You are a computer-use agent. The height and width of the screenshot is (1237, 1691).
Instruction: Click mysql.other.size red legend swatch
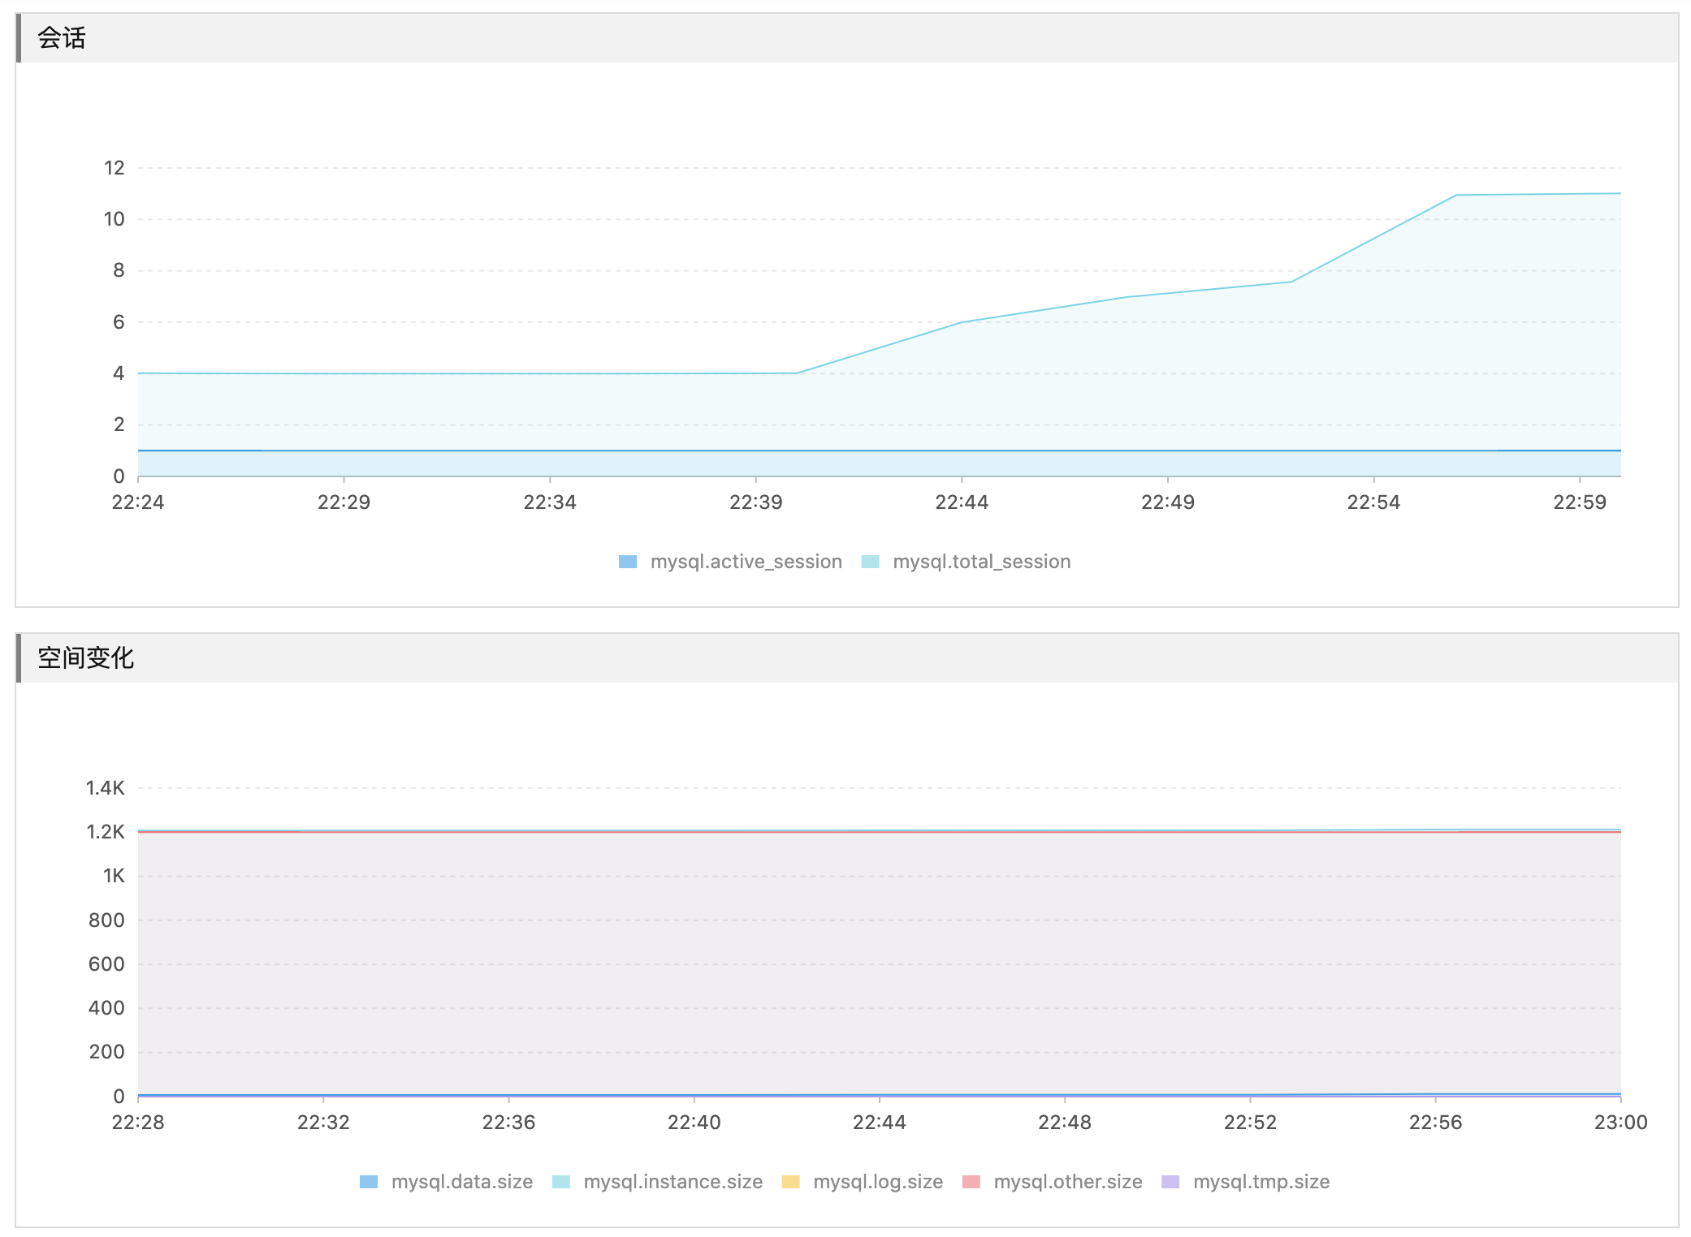pos(971,1182)
